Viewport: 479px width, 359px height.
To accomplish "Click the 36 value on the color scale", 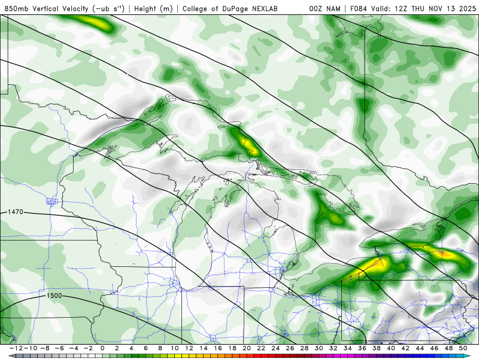I will pyautogui.click(x=362, y=348).
